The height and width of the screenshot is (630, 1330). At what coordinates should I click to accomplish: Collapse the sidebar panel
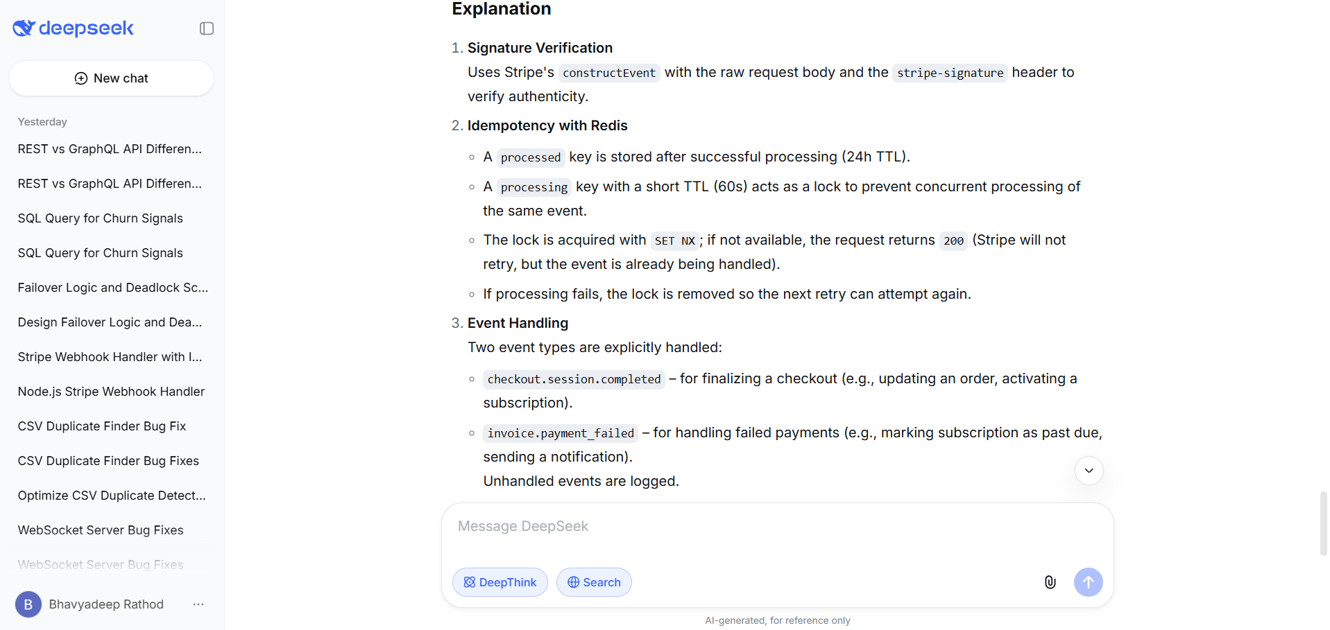click(206, 28)
